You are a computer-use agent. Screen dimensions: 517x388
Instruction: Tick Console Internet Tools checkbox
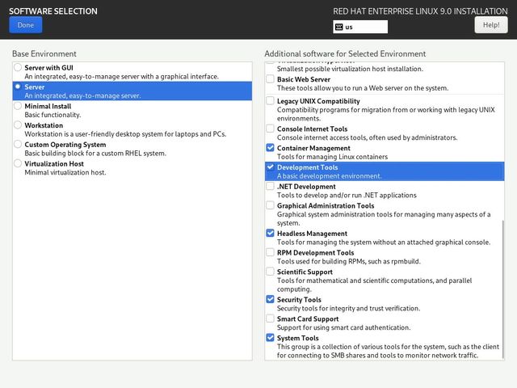(x=270, y=129)
